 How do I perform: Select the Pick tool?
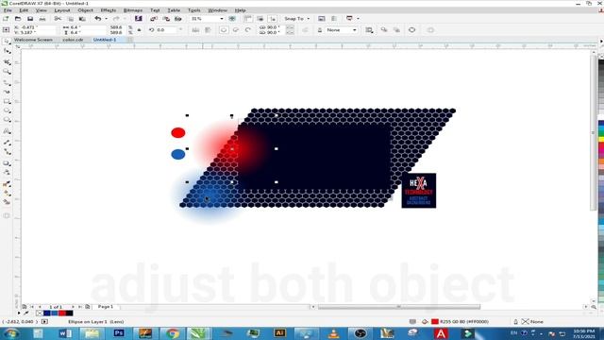pos(7,42)
